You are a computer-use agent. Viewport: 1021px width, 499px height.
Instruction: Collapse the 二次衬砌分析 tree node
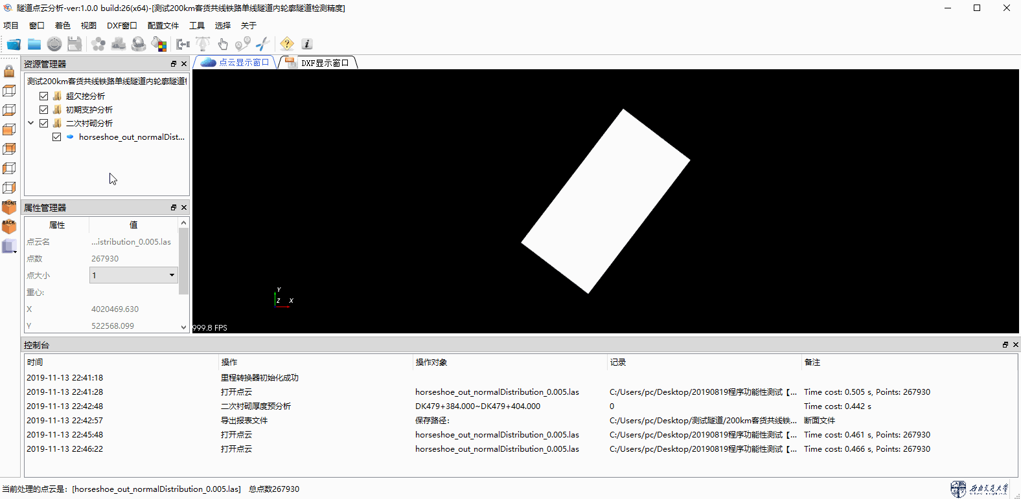pyautogui.click(x=30, y=123)
